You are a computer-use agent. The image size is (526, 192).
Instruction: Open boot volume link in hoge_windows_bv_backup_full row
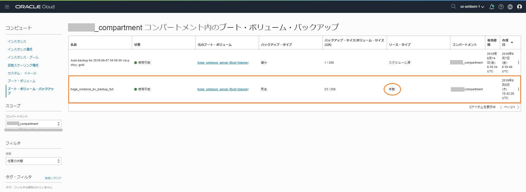point(223,89)
